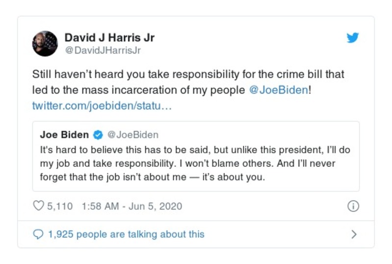The height and width of the screenshot is (264, 392).
Task: Click the @JoeBiden mention in the main tweet
Action: click(278, 91)
